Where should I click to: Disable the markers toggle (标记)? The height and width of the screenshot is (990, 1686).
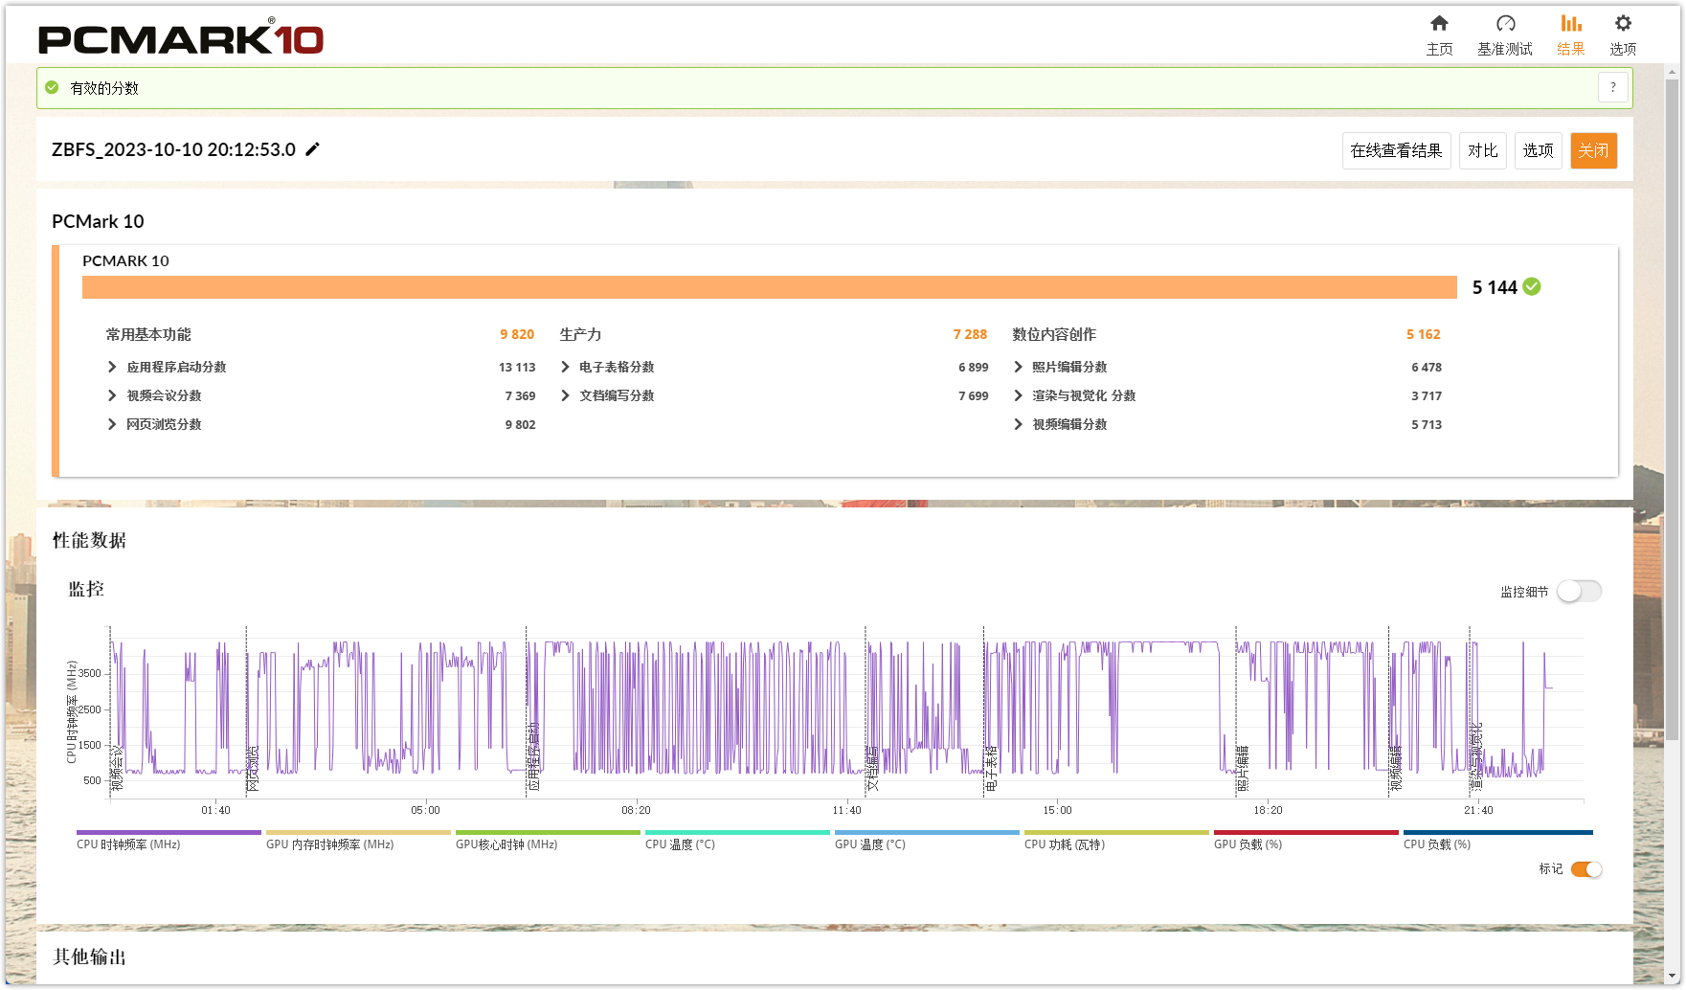[x=1586, y=869]
